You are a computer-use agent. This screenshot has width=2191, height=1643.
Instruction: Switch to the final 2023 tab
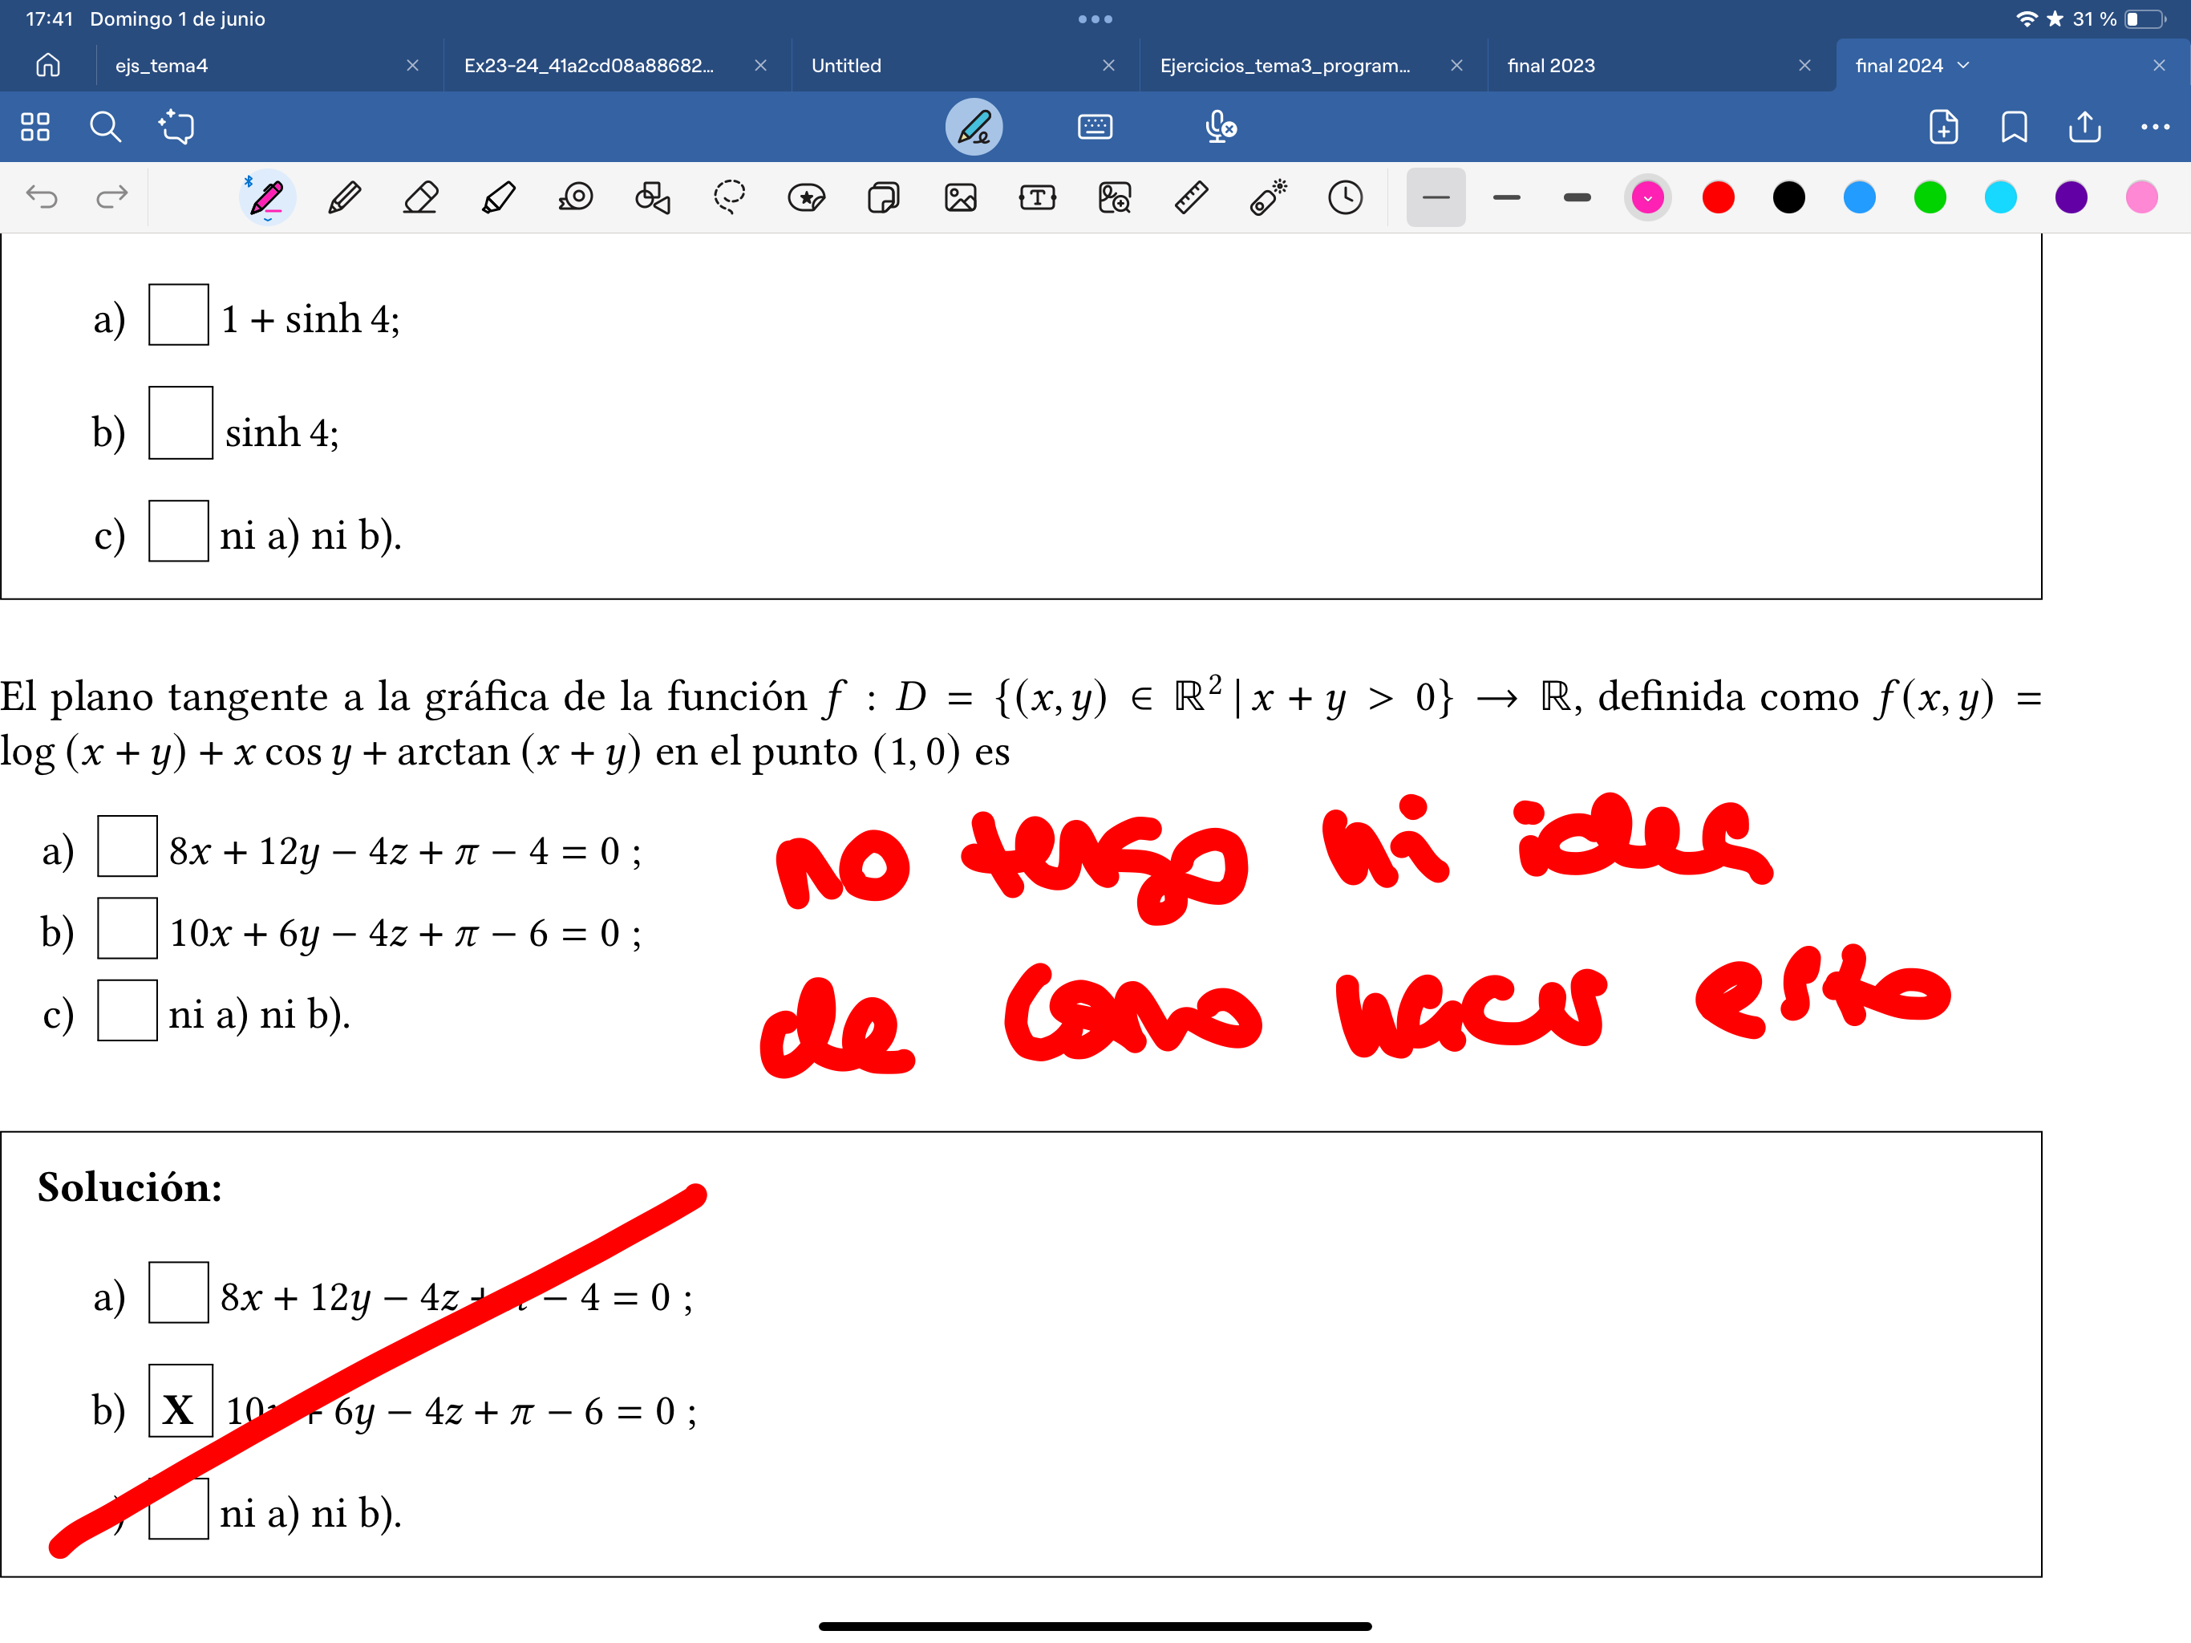click(1550, 64)
